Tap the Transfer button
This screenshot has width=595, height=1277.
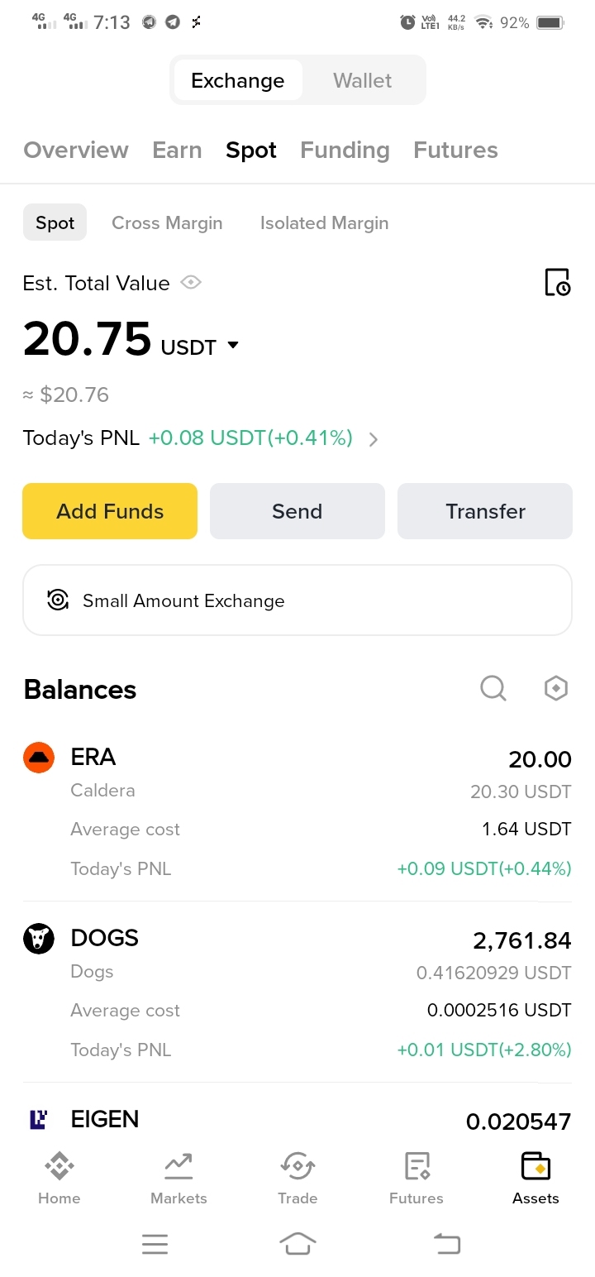pos(485,511)
